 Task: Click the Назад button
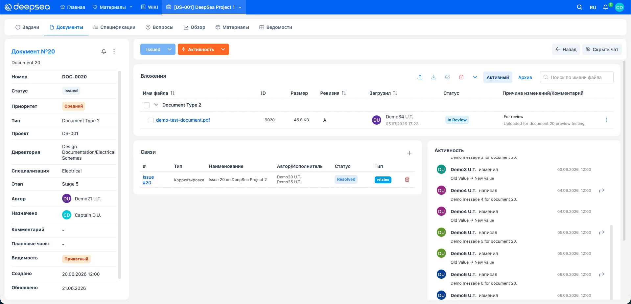click(x=566, y=50)
